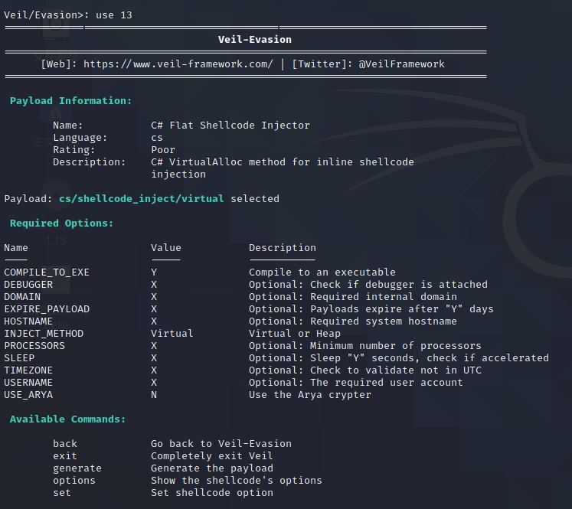Click the DOMAIN option name
Viewport: 572px width, 509px height.
(x=22, y=297)
